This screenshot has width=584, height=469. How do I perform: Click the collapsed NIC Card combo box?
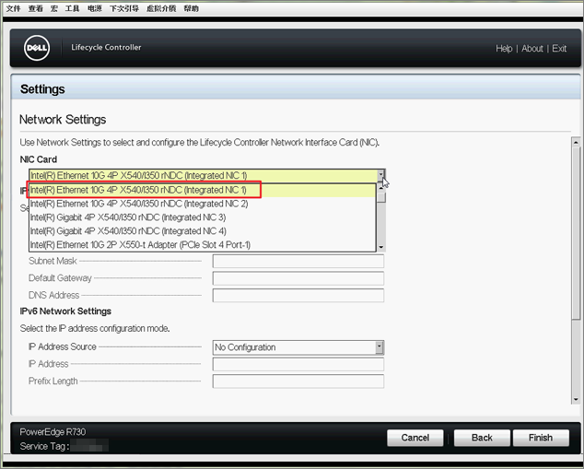[206, 175]
